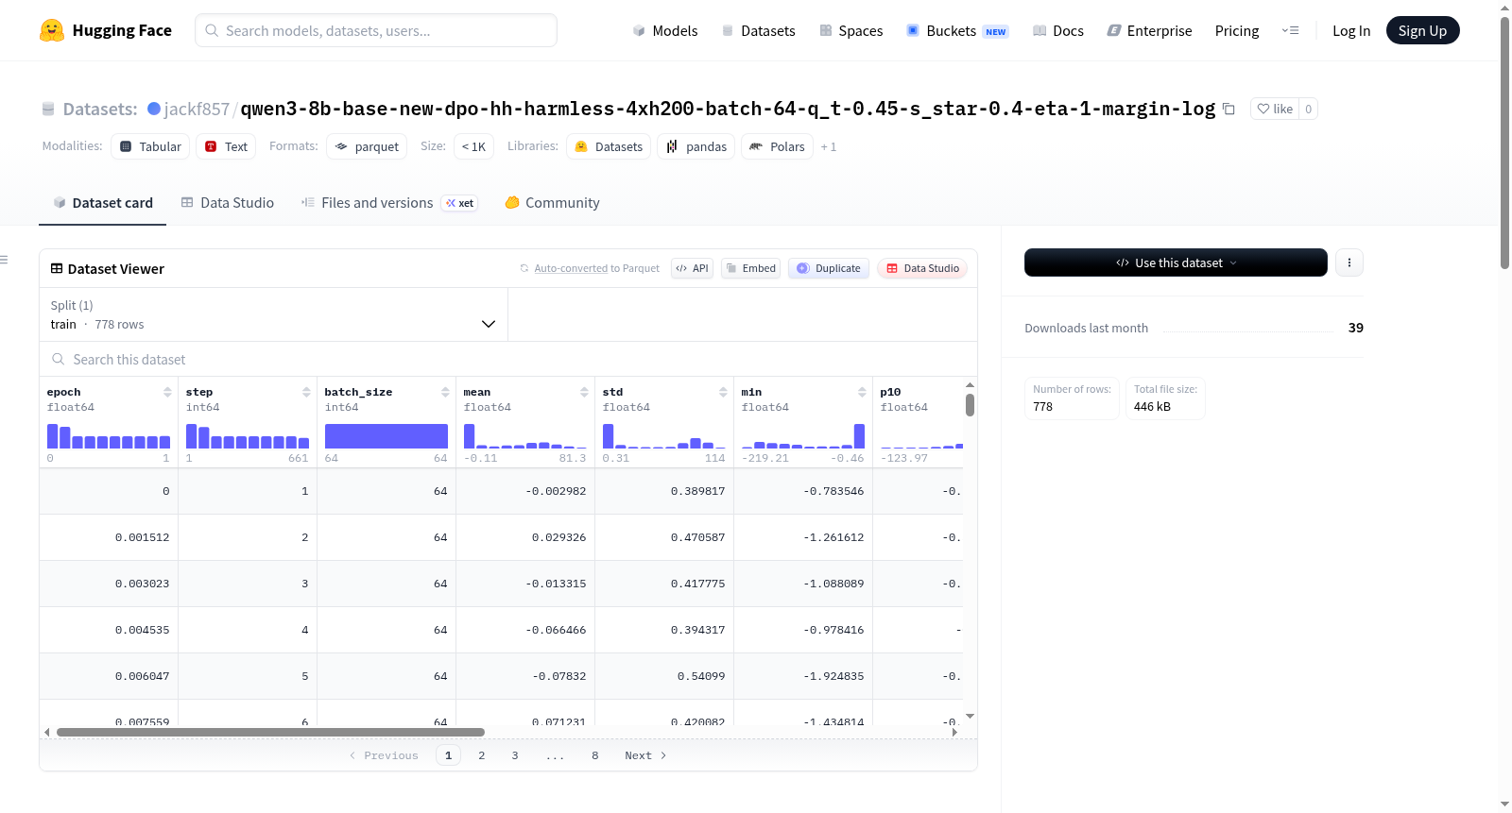Screen dimensions: 1512x813
Task: Click the step column histogram
Action: click(248, 436)
